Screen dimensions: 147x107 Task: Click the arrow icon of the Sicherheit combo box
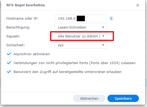pos(103,45)
